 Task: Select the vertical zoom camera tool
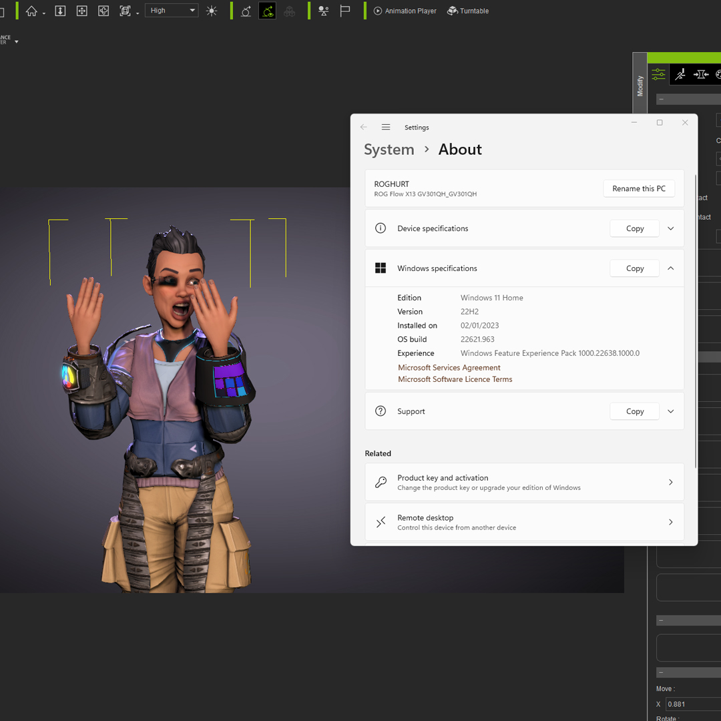60,11
